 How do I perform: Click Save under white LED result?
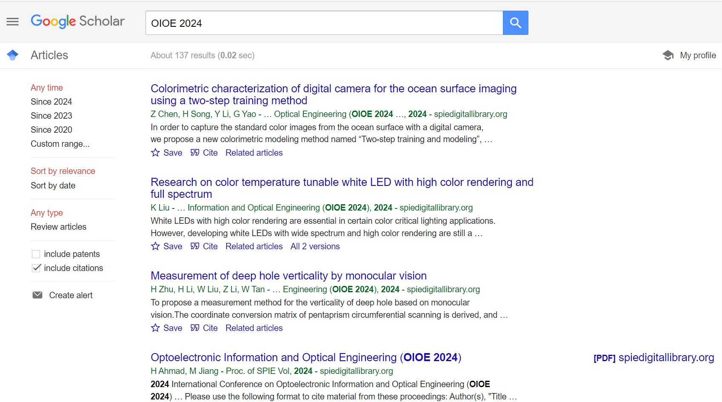click(173, 246)
